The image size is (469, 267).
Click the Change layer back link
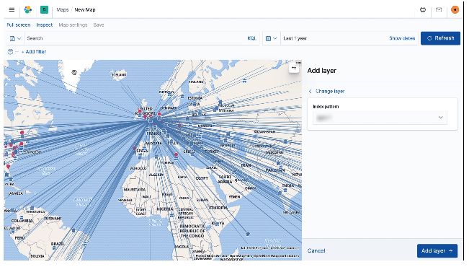click(326, 92)
